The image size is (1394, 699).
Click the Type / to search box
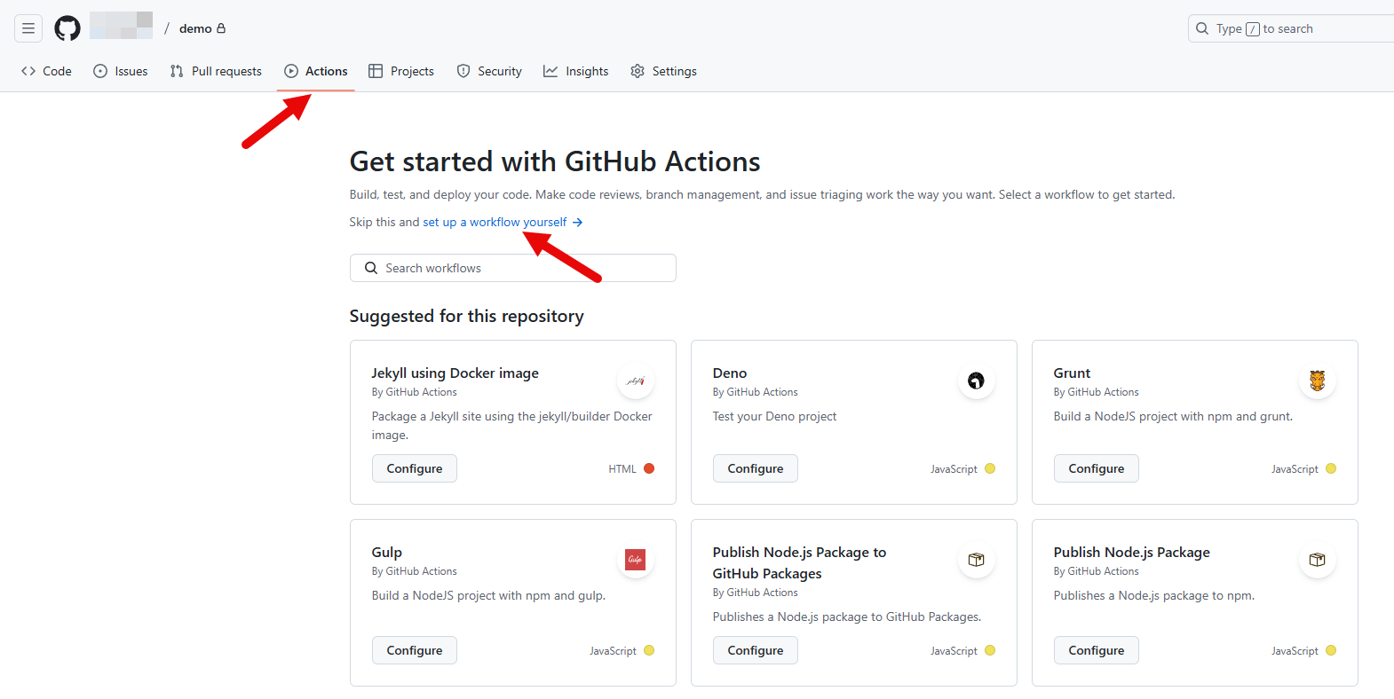(1291, 28)
